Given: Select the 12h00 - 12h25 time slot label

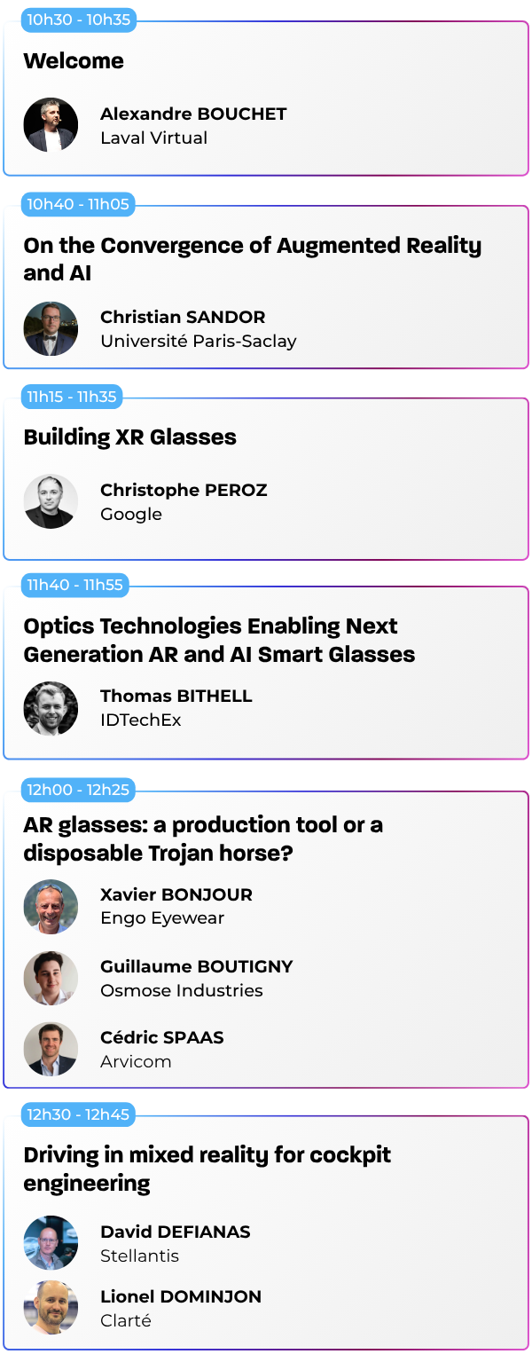Looking at the screenshot, I should tap(78, 790).
